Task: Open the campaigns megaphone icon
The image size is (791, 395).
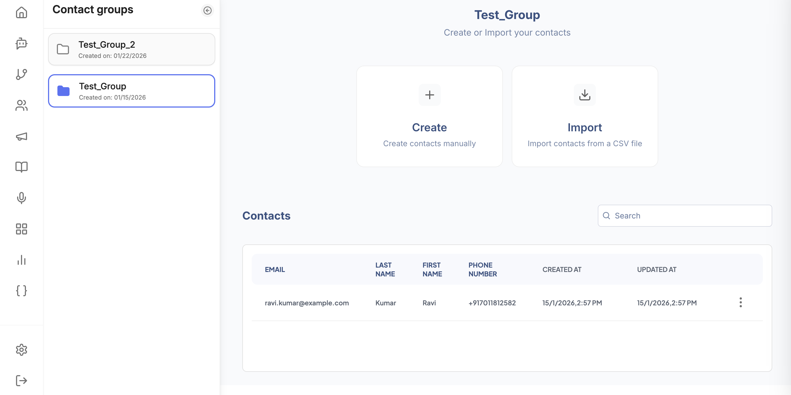Action: click(21, 137)
